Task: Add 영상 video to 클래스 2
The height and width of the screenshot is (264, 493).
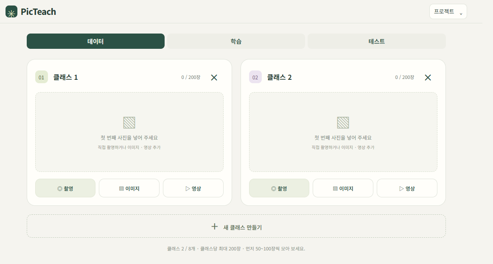Action: click(407, 188)
